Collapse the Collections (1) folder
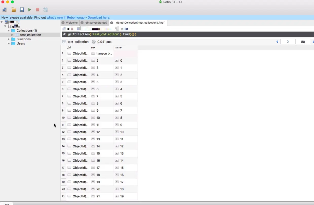The width and height of the screenshot is (314, 205). tap(9, 30)
